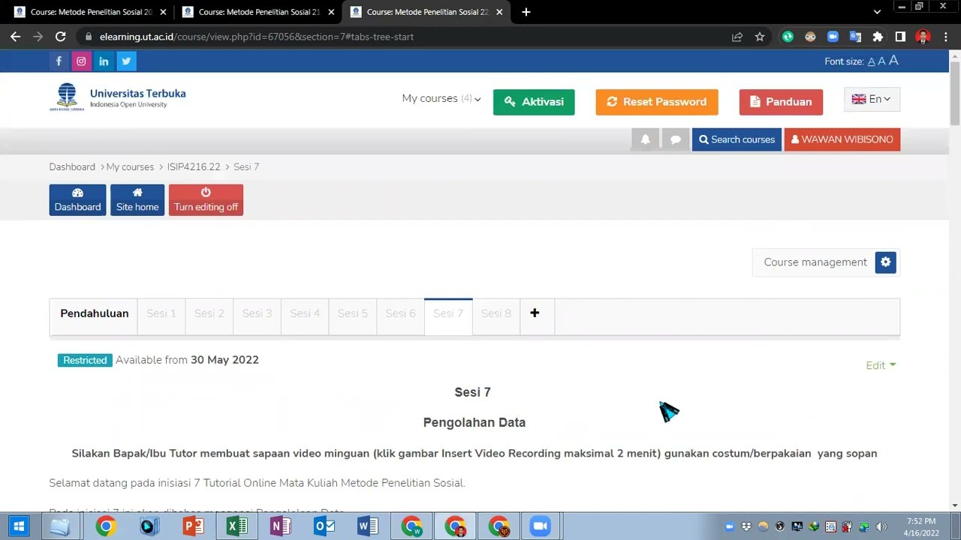Go back to the previous page
Screen dimensions: 961x540
tap(15, 37)
